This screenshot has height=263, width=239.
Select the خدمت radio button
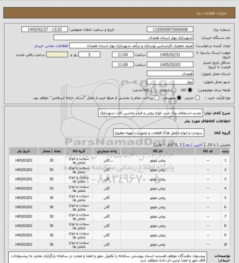(174, 90)
